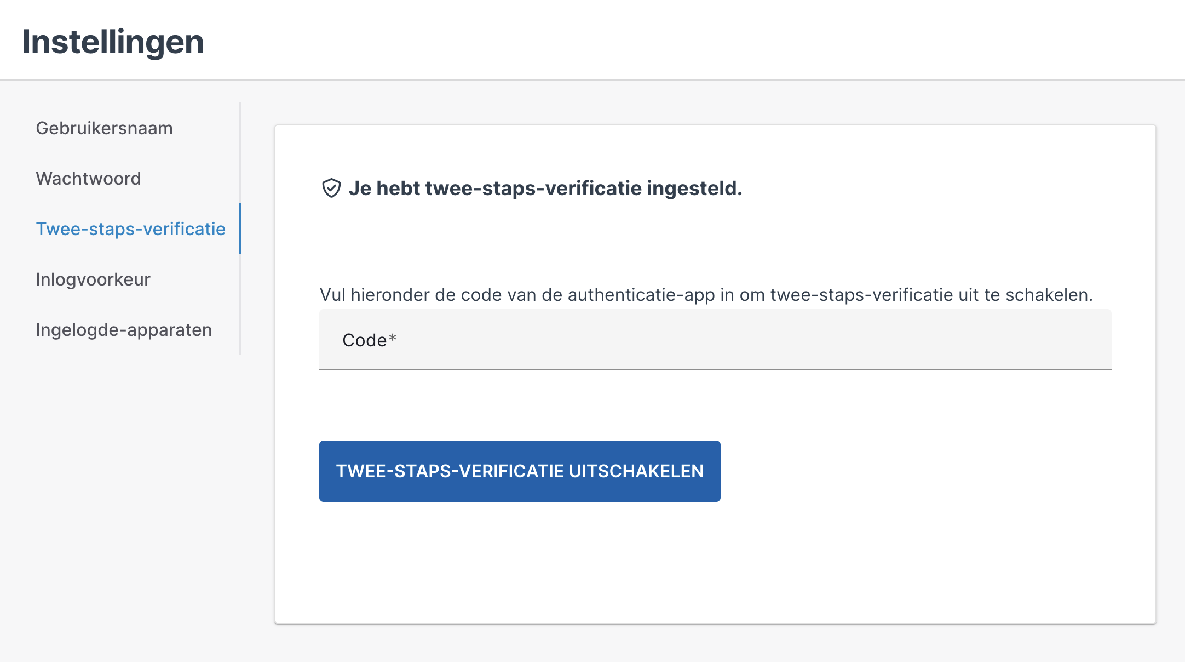Viewport: 1185px width, 662px height.
Task: Click the instruction text above the Code field
Action: (706, 295)
